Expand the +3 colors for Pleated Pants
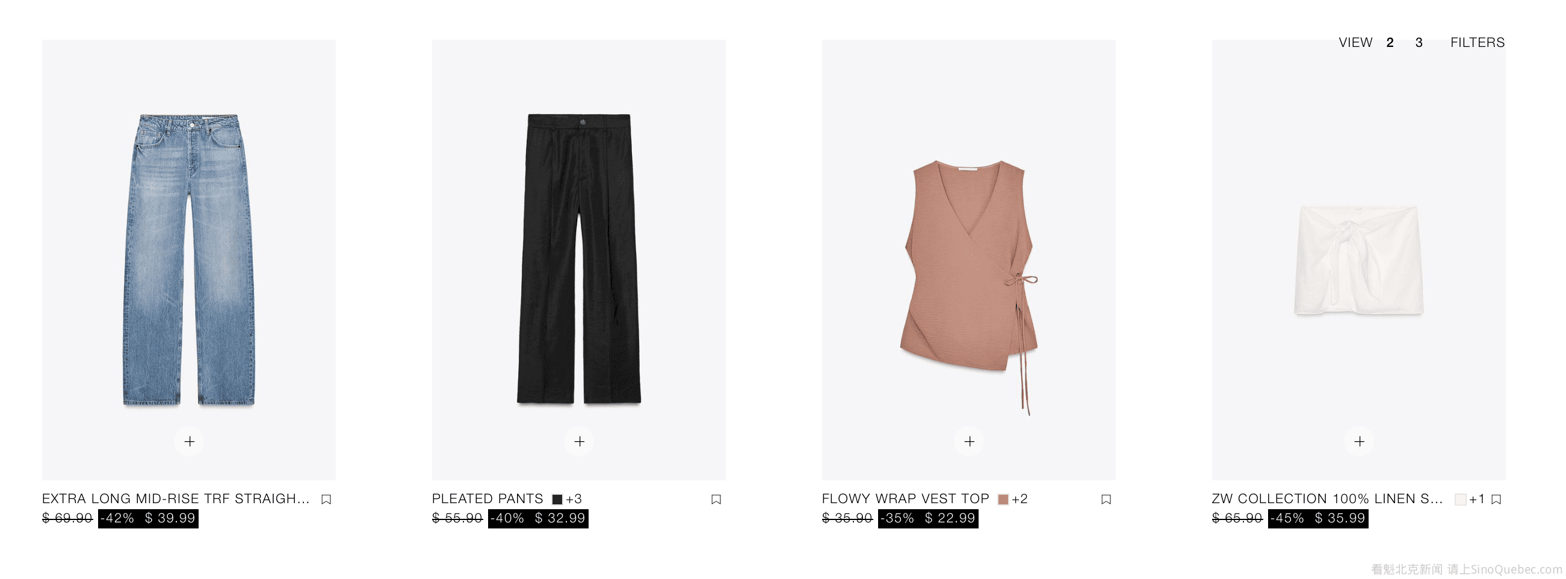The width and height of the screenshot is (1566, 579). click(x=574, y=500)
